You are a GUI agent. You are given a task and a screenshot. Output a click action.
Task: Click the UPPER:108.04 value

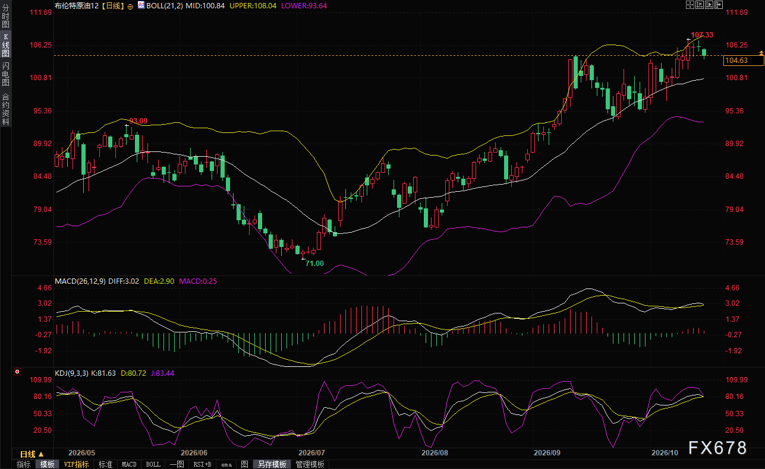(x=254, y=5)
